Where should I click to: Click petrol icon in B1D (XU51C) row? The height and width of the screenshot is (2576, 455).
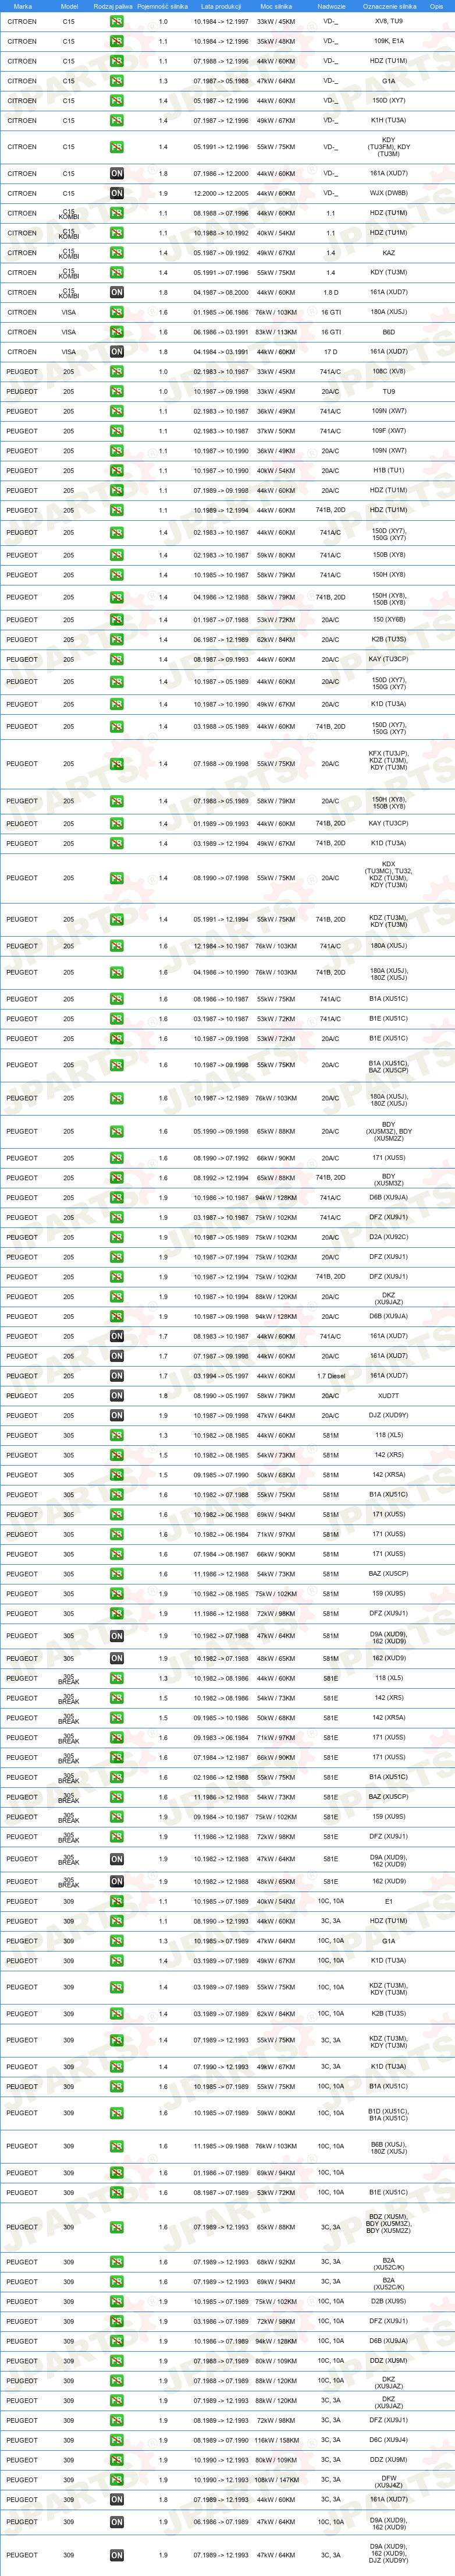pyautogui.click(x=117, y=2113)
